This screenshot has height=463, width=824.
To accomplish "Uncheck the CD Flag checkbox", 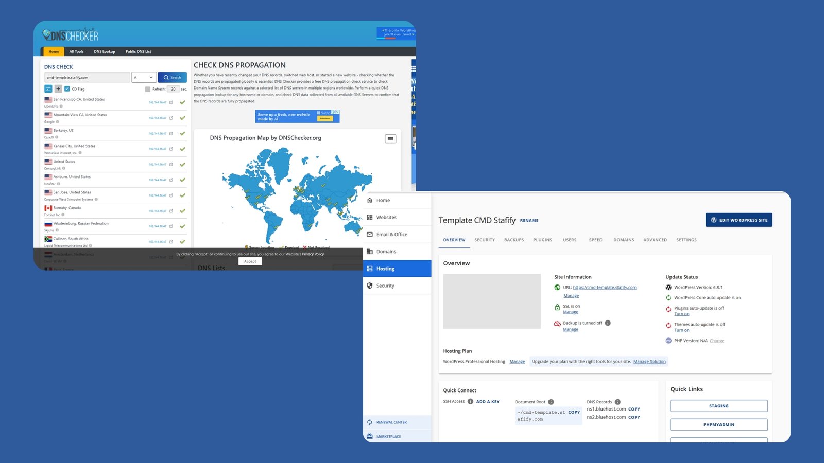I will tap(67, 89).
